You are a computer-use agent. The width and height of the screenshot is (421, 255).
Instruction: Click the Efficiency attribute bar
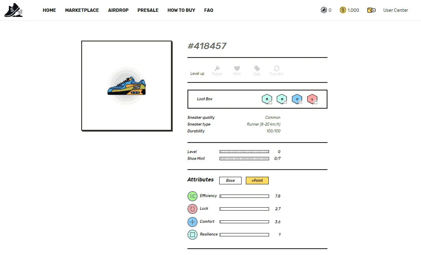(x=244, y=196)
